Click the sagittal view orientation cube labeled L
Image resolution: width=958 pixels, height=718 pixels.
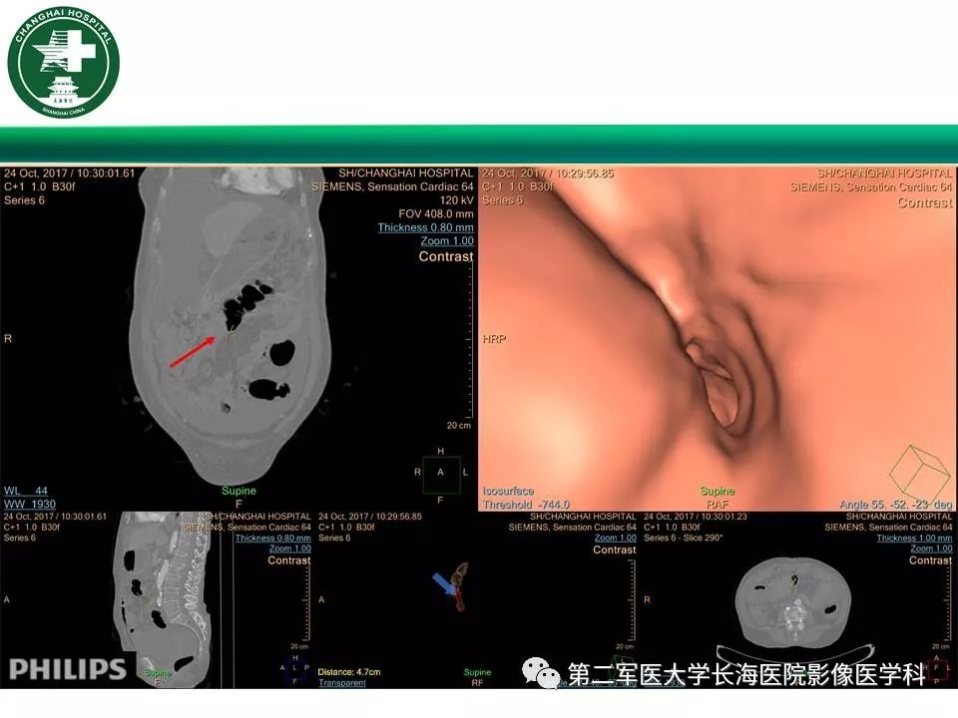coord(295,667)
